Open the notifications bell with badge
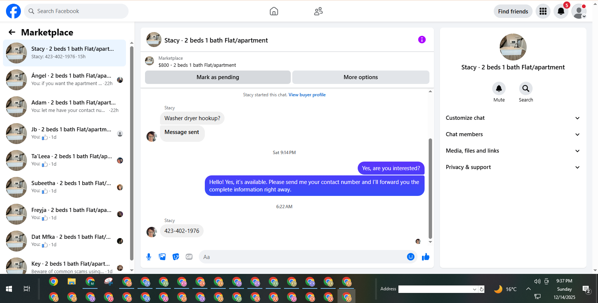The height and width of the screenshot is (303, 598). 561,11
